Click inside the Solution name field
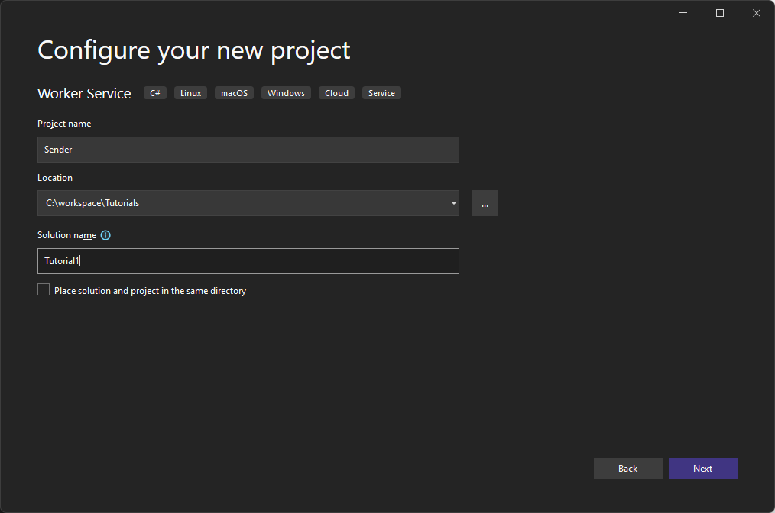 (248, 261)
